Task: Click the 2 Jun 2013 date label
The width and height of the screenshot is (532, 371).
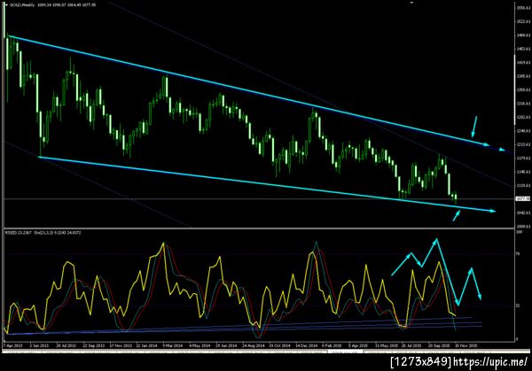Action: (x=39, y=346)
